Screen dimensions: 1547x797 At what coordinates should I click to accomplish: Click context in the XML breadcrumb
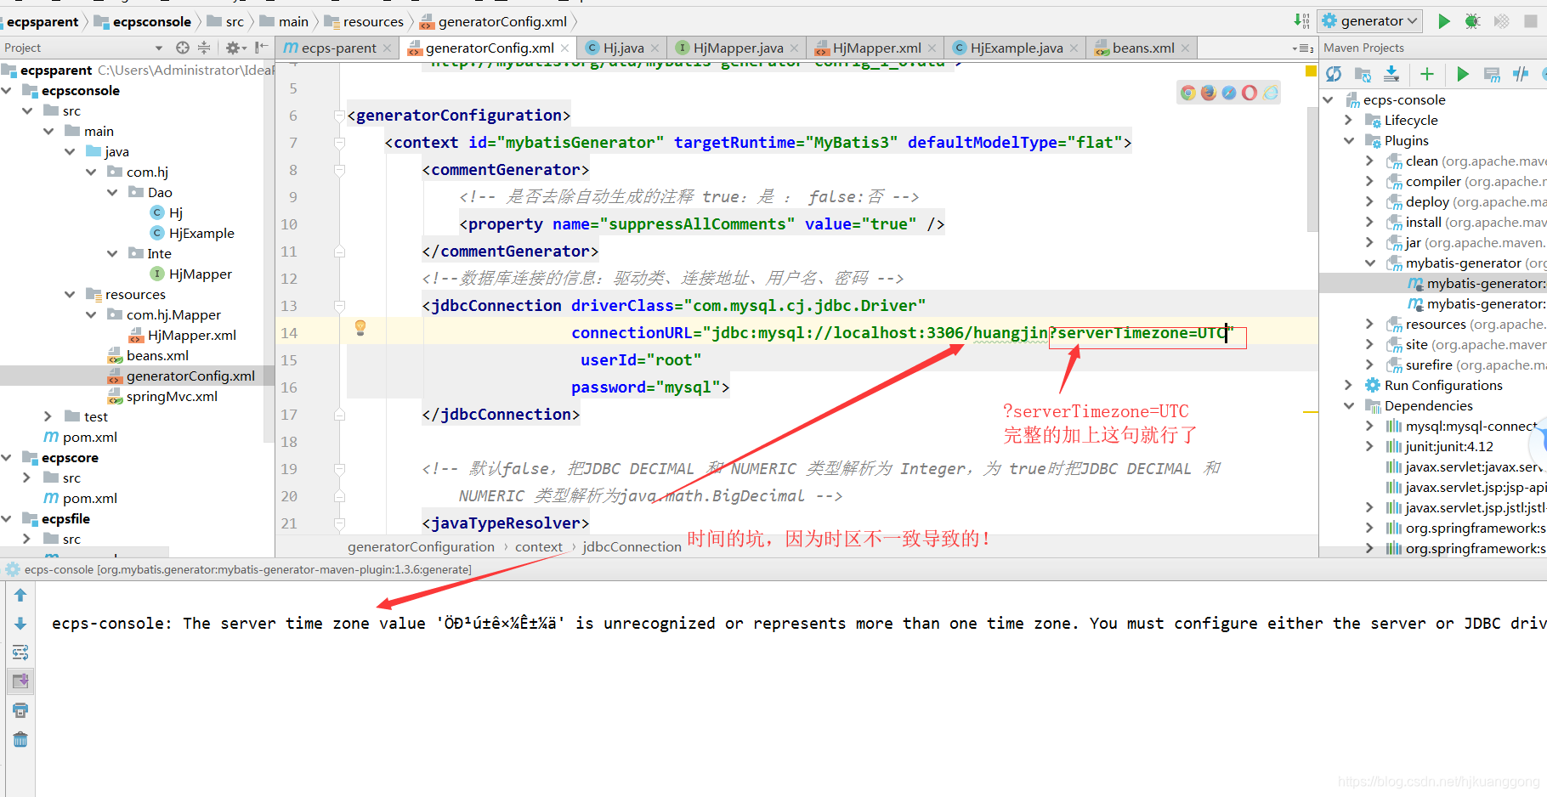point(539,547)
